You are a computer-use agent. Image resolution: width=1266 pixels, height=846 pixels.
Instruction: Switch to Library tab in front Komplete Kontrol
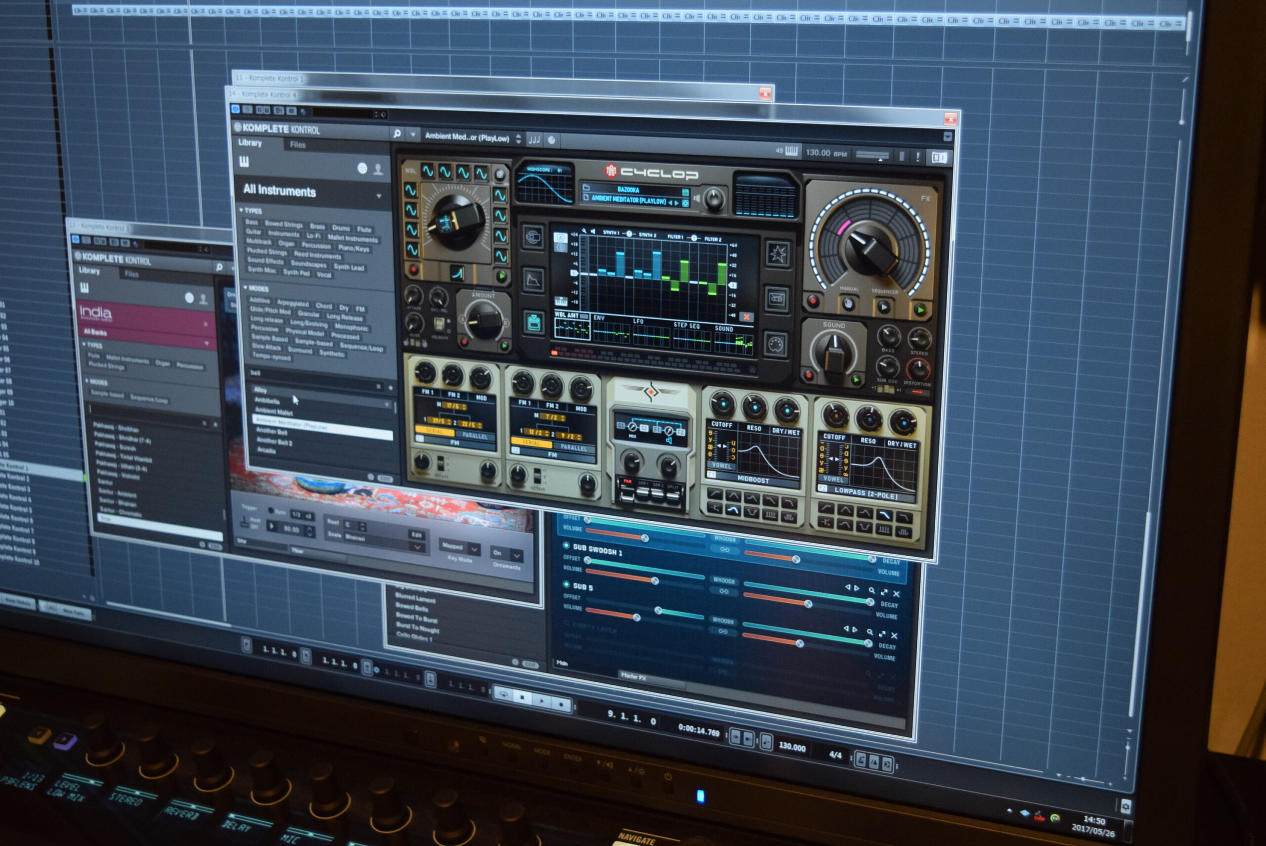pos(250,142)
